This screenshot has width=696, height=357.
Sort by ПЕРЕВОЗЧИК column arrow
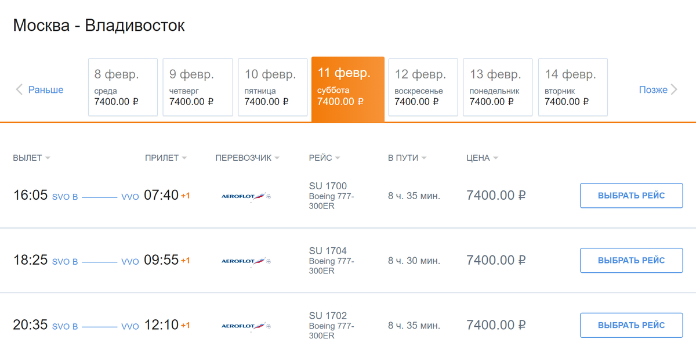tap(277, 158)
